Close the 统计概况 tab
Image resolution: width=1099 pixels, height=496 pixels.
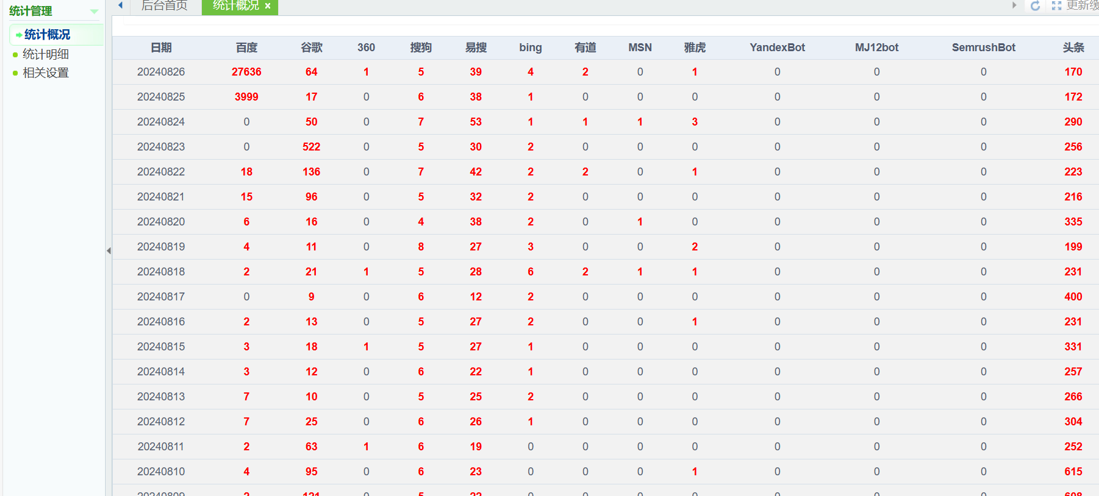(268, 6)
